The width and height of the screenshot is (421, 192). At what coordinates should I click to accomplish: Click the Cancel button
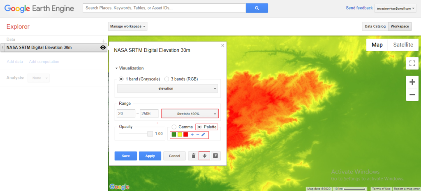174,156
